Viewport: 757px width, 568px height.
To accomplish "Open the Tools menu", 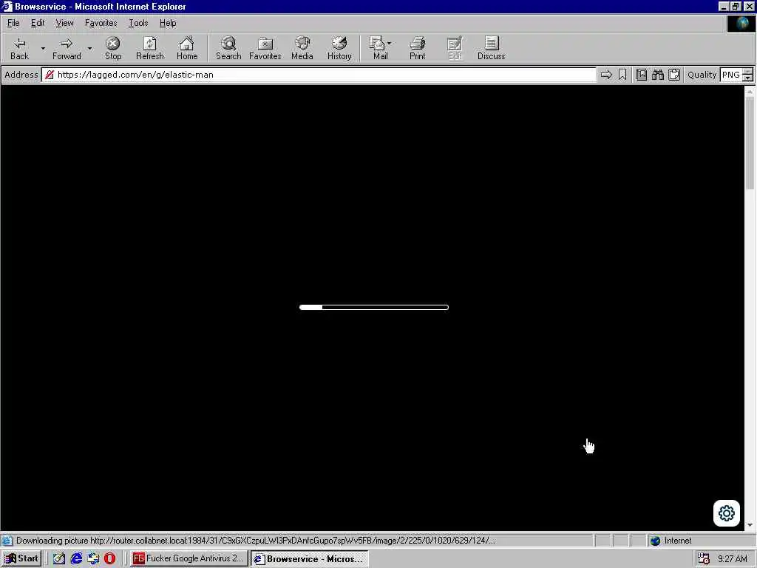I will [138, 23].
